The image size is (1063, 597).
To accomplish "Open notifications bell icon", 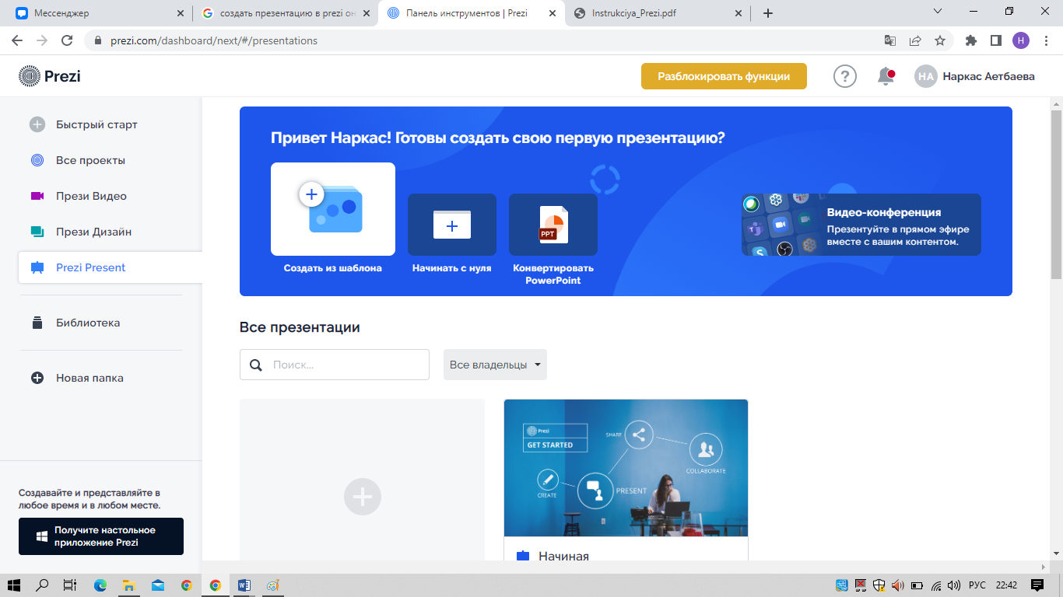I will pyautogui.click(x=886, y=76).
